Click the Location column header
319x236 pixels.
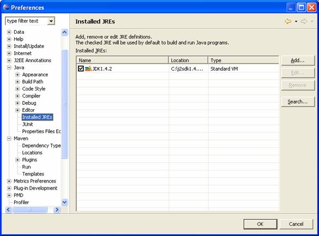click(x=188, y=60)
